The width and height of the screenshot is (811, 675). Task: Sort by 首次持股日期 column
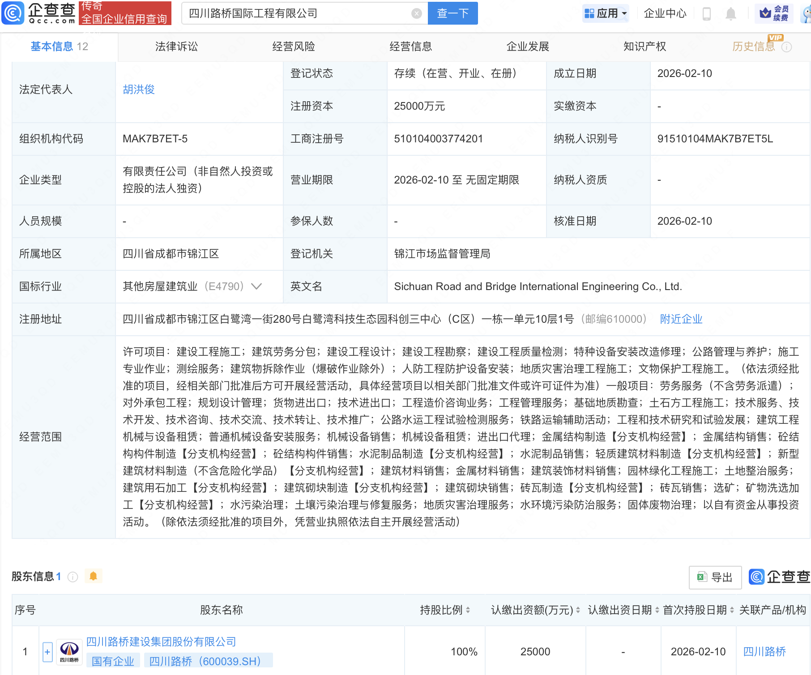coord(732,610)
